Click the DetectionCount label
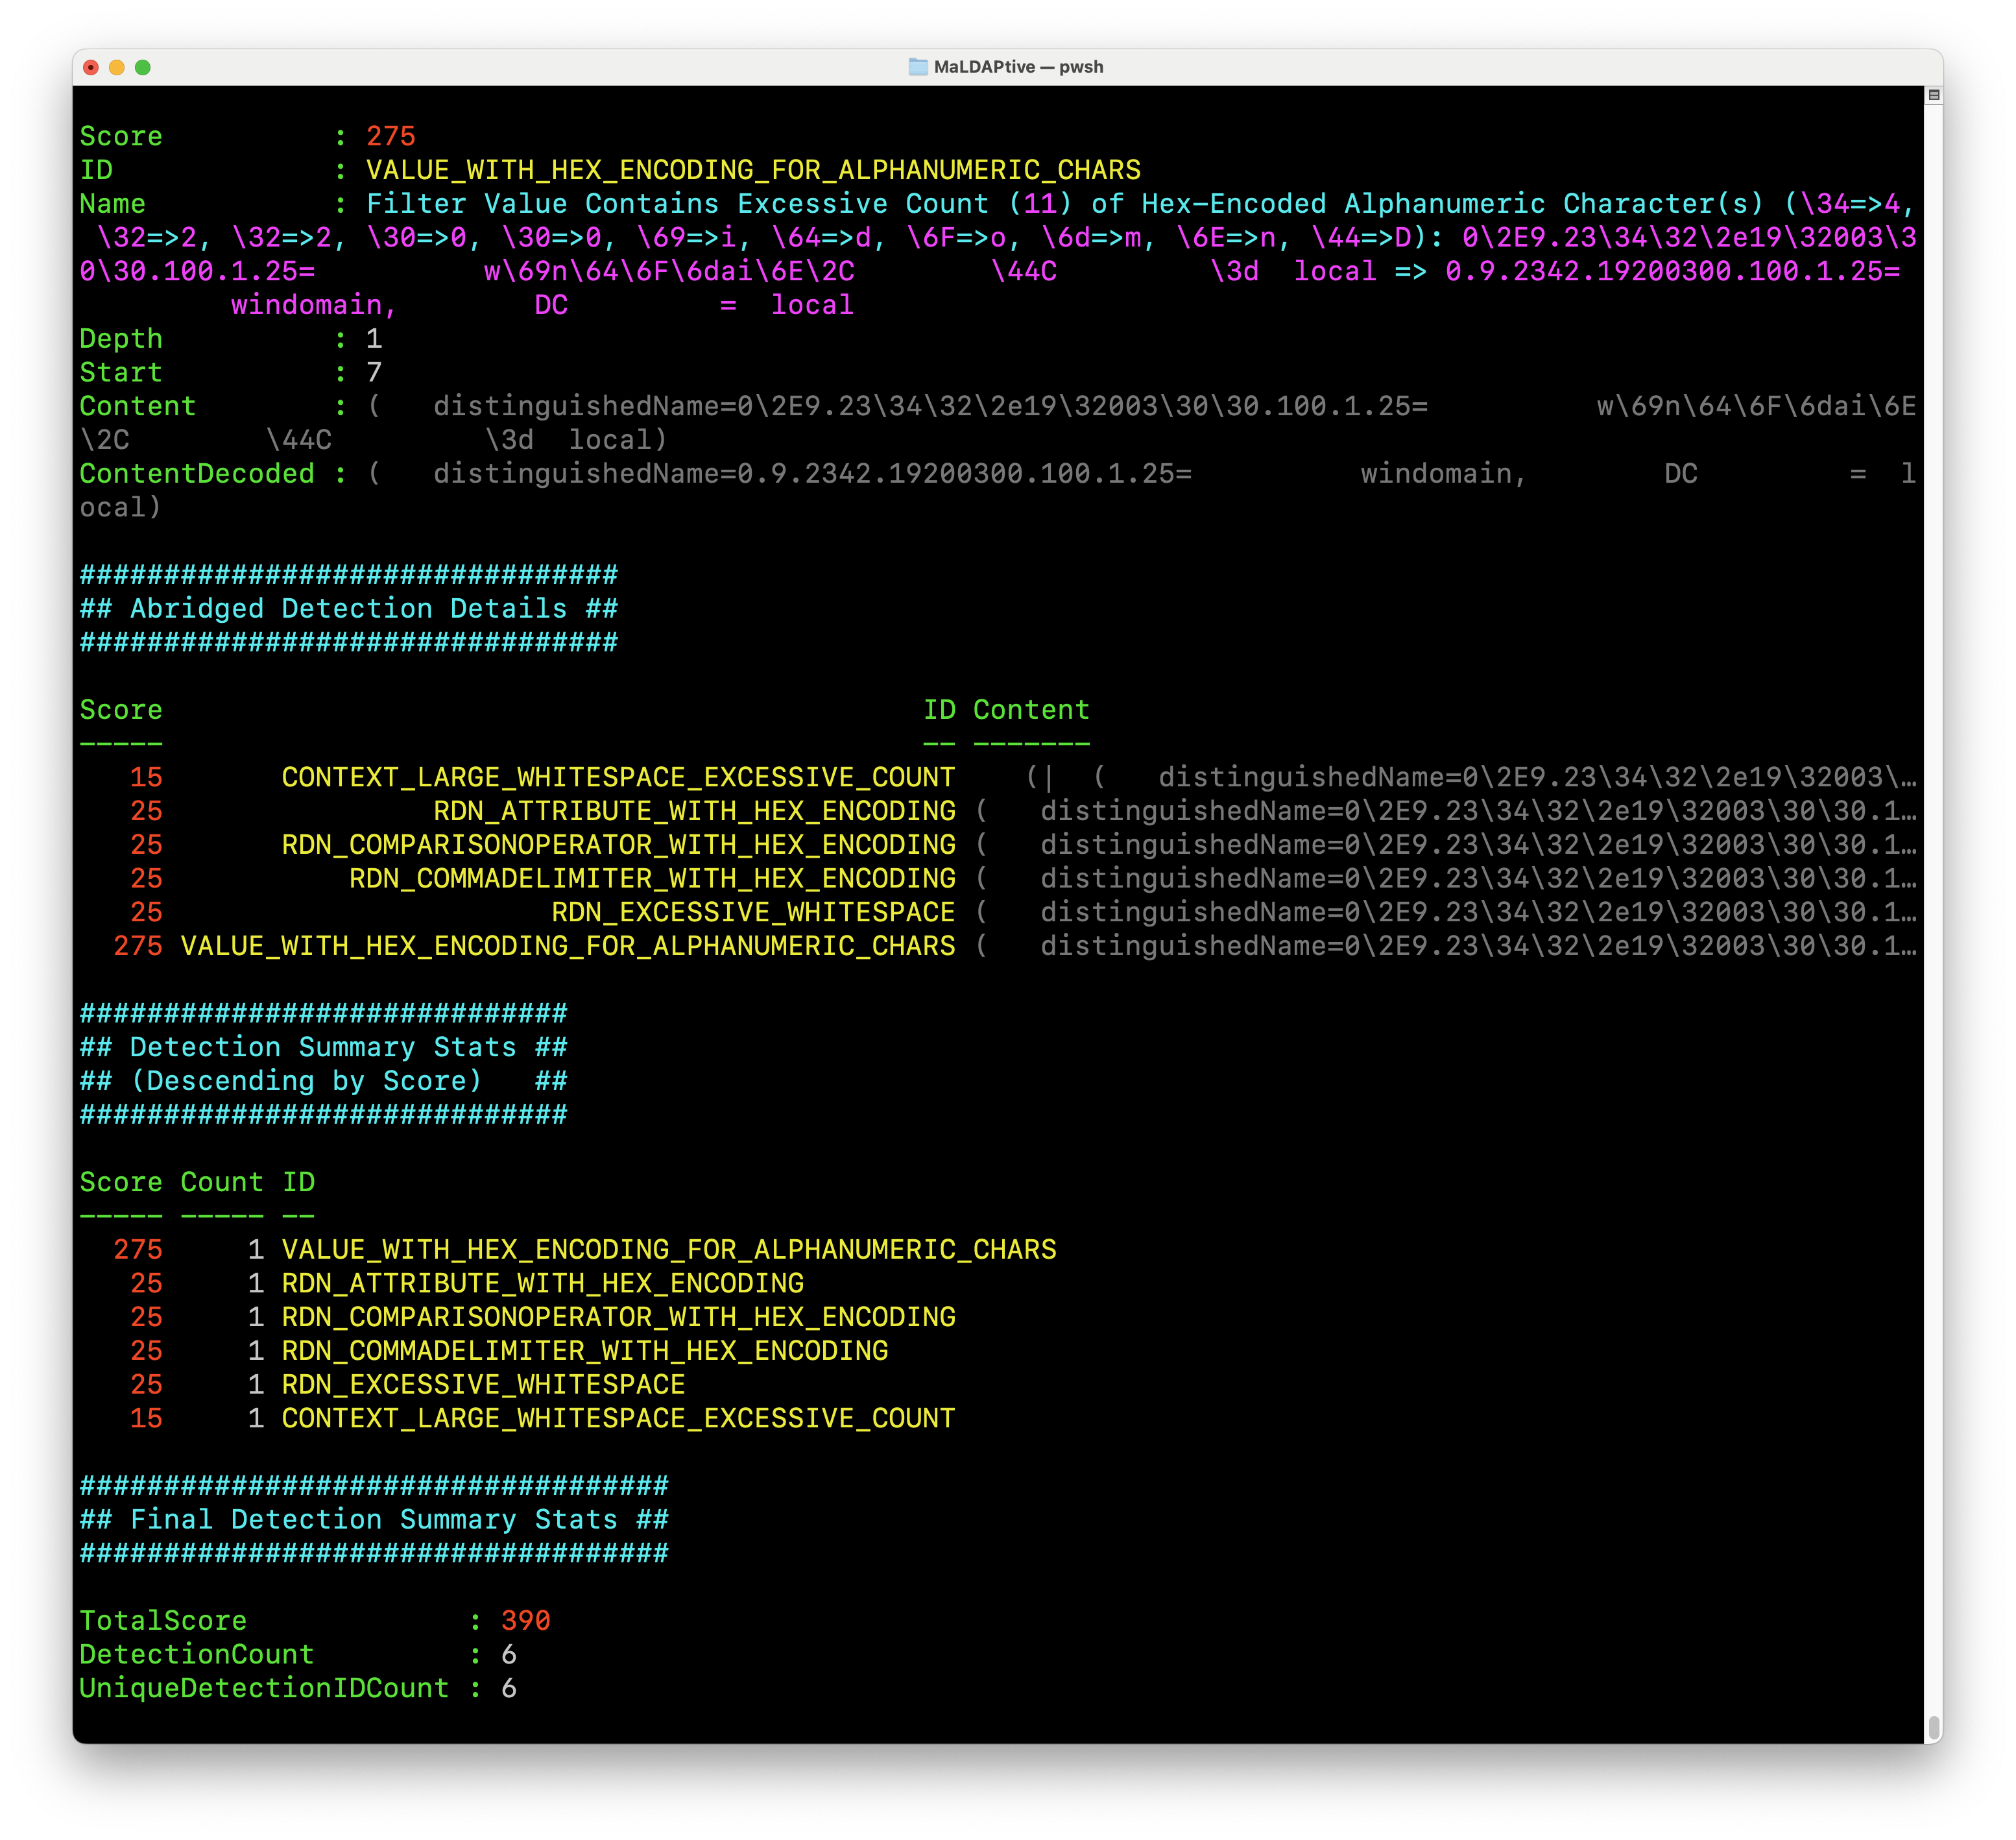This screenshot has height=1840, width=2016. click(x=197, y=1655)
